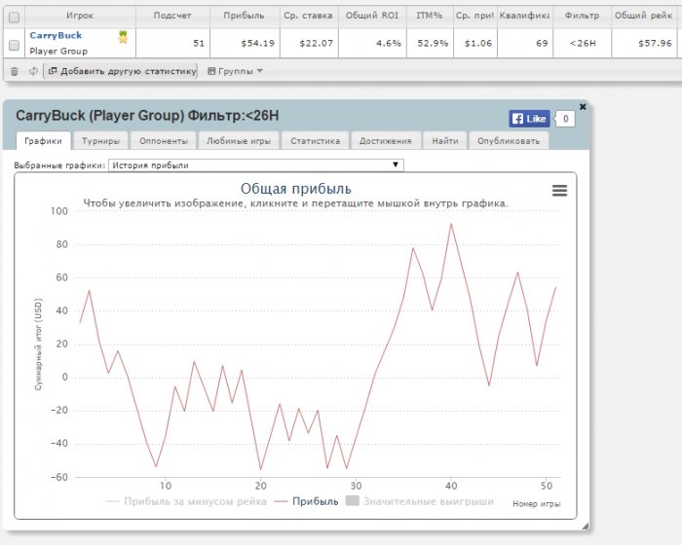Switch to the Турниры tab
Screen dimensions: 682x545
100,141
